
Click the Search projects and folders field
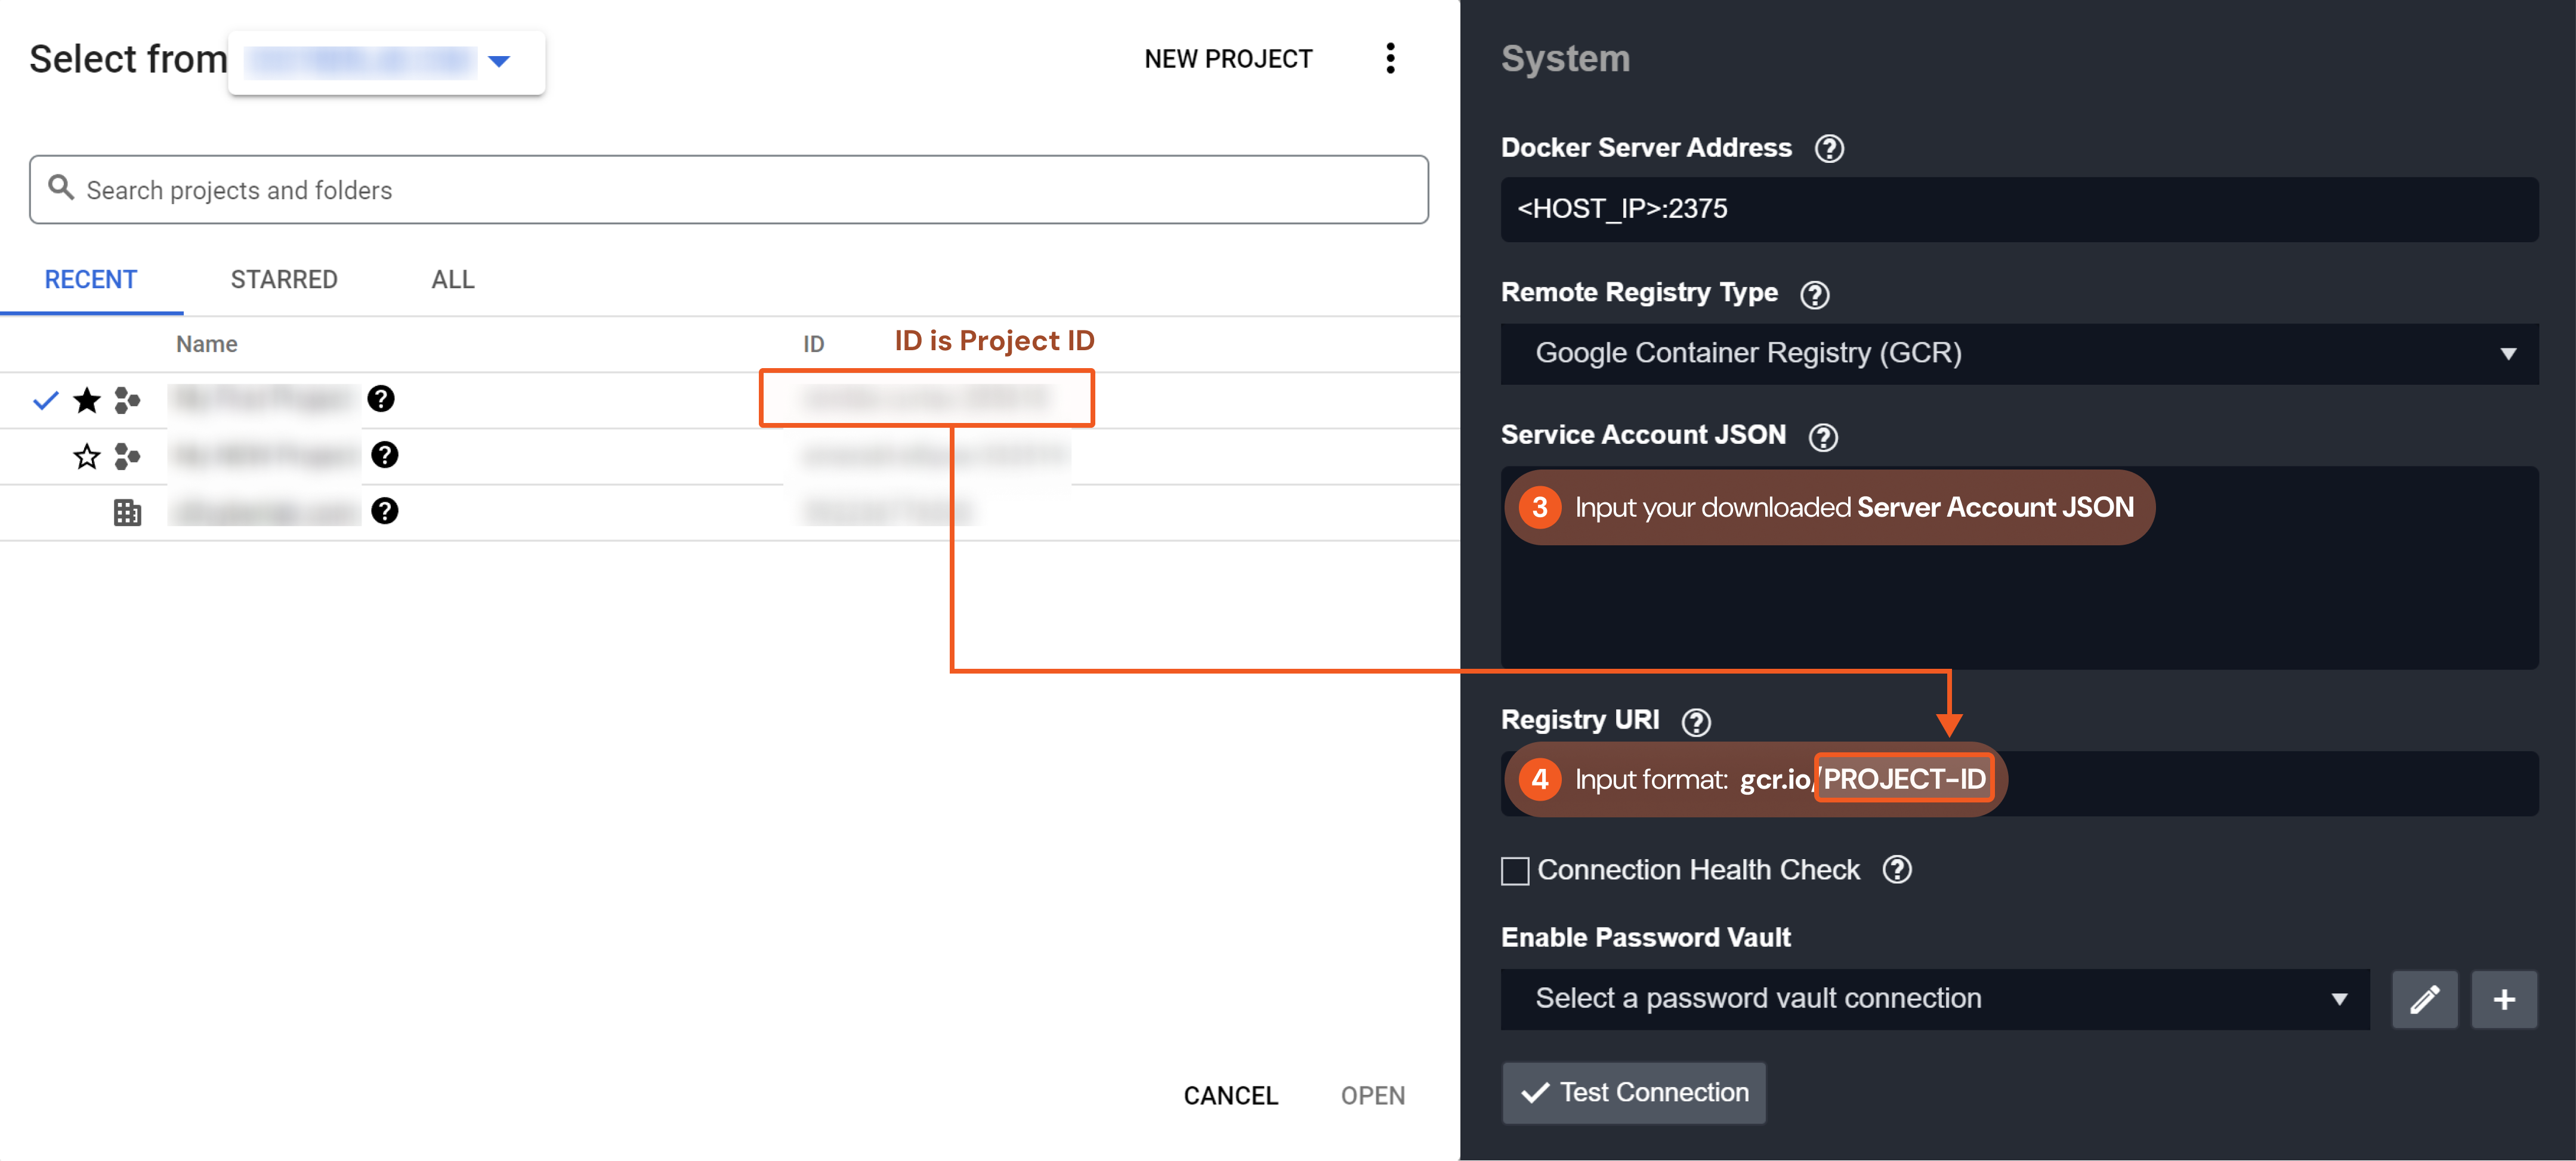tap(728, 190)
